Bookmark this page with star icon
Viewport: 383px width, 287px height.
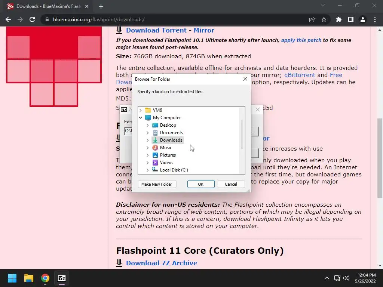pos(324,19)
